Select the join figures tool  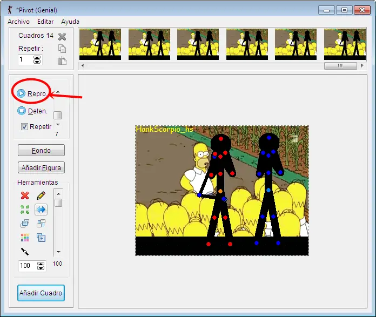point(25,252)
